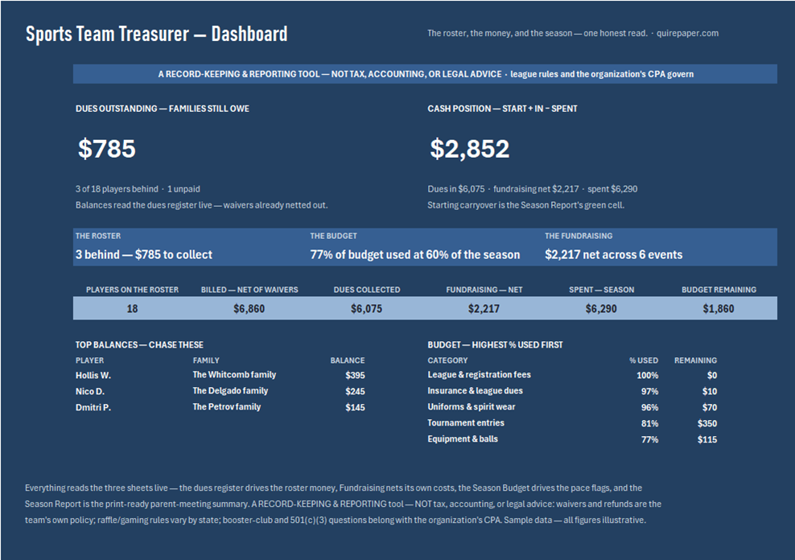
Task: Click '3 of 18 players behind · 1 unpaid'
Action: pyautogui.click(x=138, y=189)
